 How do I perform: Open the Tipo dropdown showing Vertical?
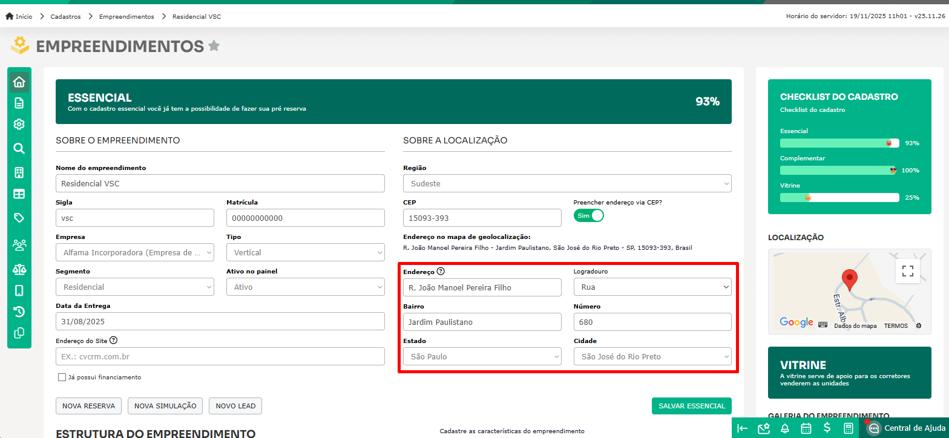(306, 252)
